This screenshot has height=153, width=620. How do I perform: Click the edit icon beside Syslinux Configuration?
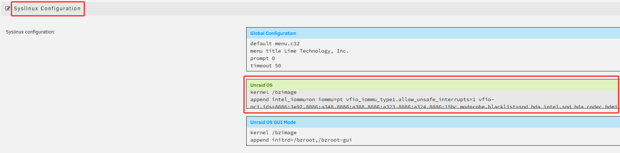(x=7, y=8)
